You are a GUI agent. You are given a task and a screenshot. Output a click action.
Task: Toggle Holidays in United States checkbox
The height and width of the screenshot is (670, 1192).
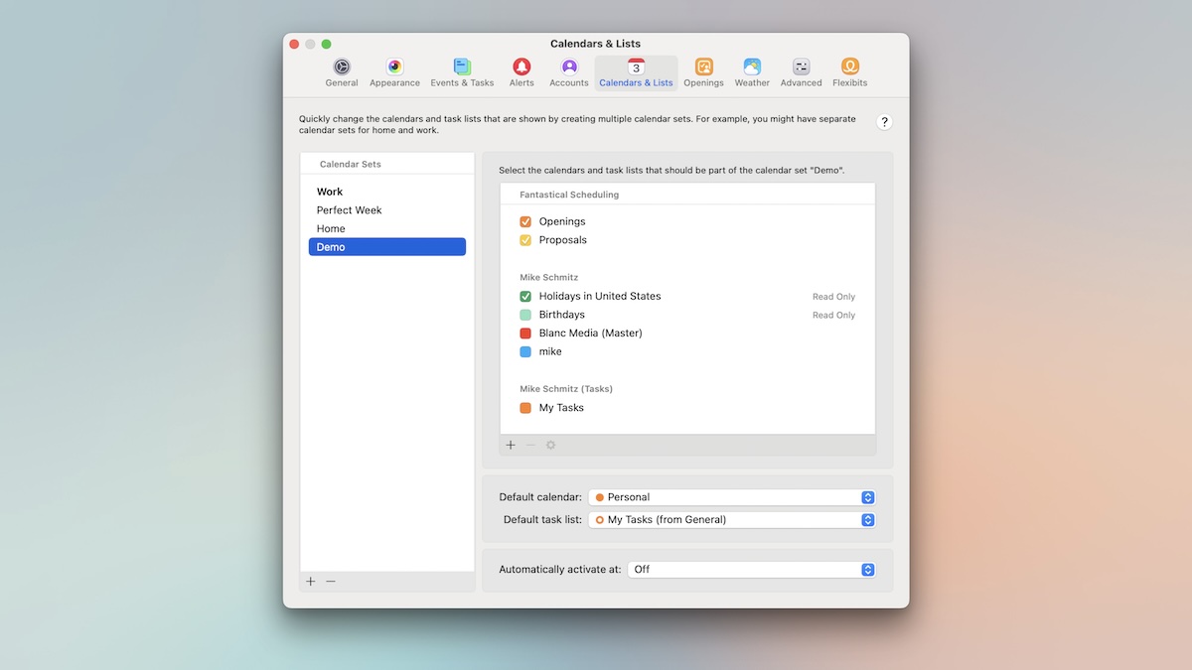[x=525, y=296]
